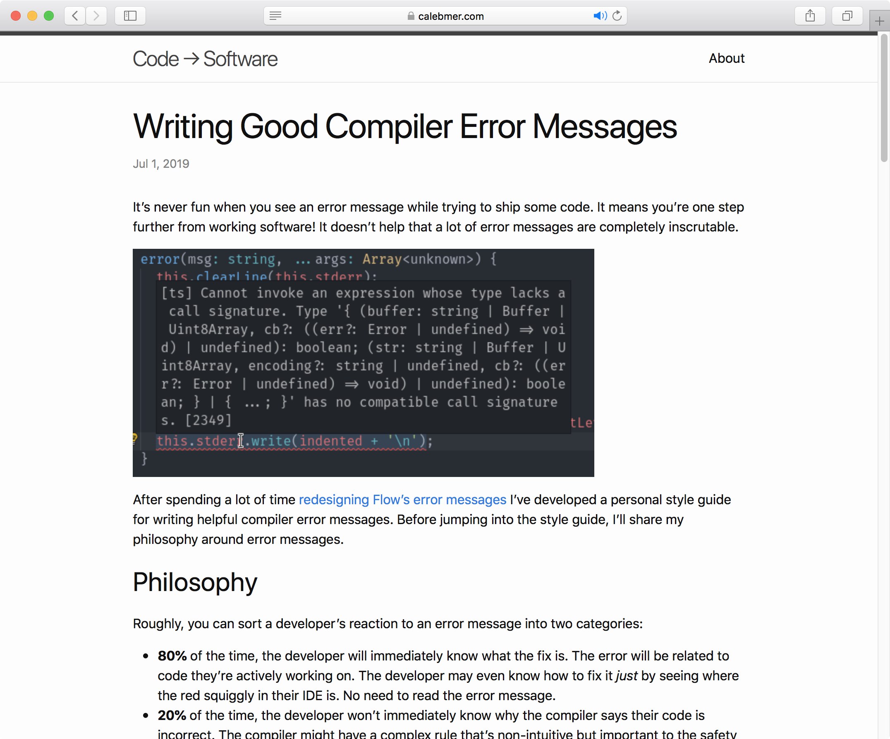890x739 pixels.
Task: Click the bold 20% text
Action: click(x=172, y=715)
